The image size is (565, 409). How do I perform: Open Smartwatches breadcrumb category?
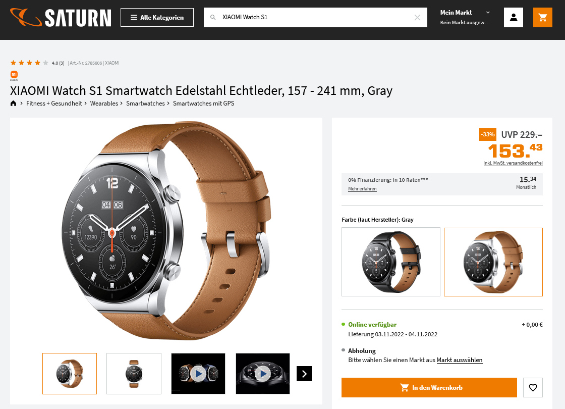tap(145, 104)
